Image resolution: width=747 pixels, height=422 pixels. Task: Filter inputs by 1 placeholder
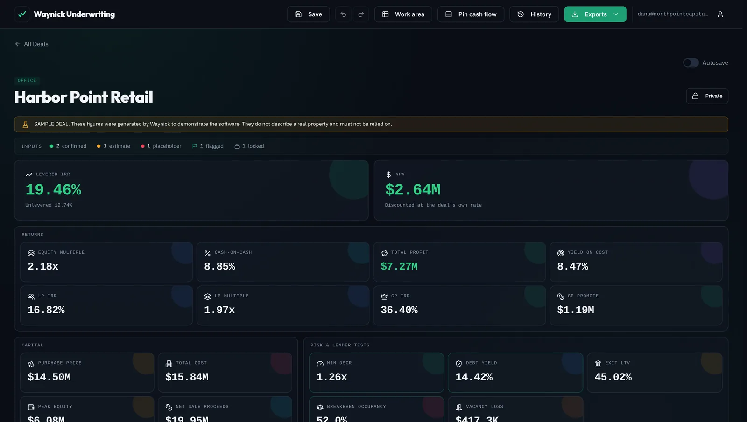pyautogui.click(x=161, y=146)
